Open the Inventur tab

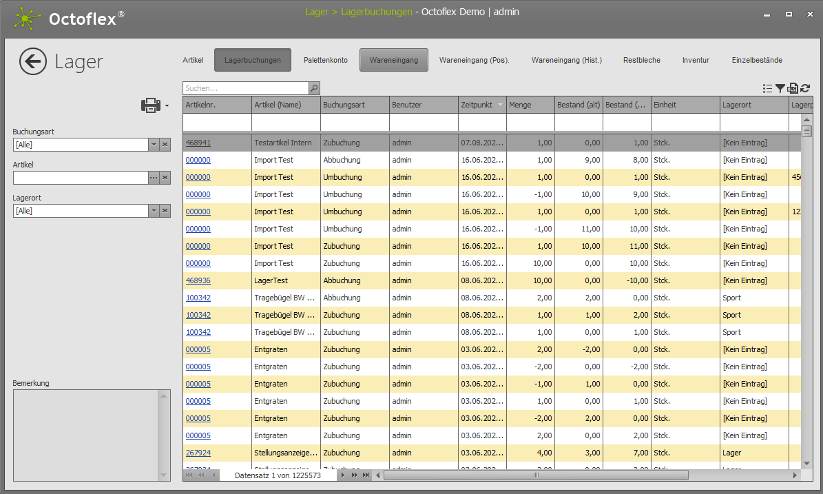(x=696, y=60)
